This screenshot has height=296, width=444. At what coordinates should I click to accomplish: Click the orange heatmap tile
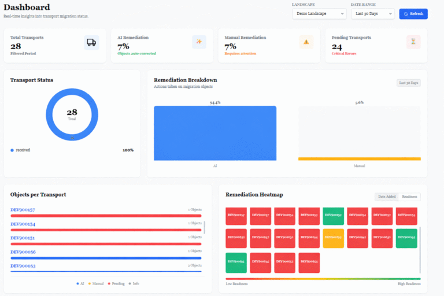[x=334, y=237]
